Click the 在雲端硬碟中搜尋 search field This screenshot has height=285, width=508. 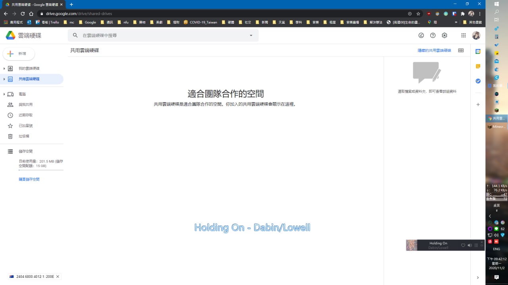tap(163, 35)
